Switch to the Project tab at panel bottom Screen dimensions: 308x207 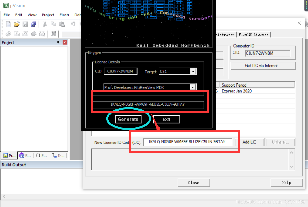tap(9, 156)
